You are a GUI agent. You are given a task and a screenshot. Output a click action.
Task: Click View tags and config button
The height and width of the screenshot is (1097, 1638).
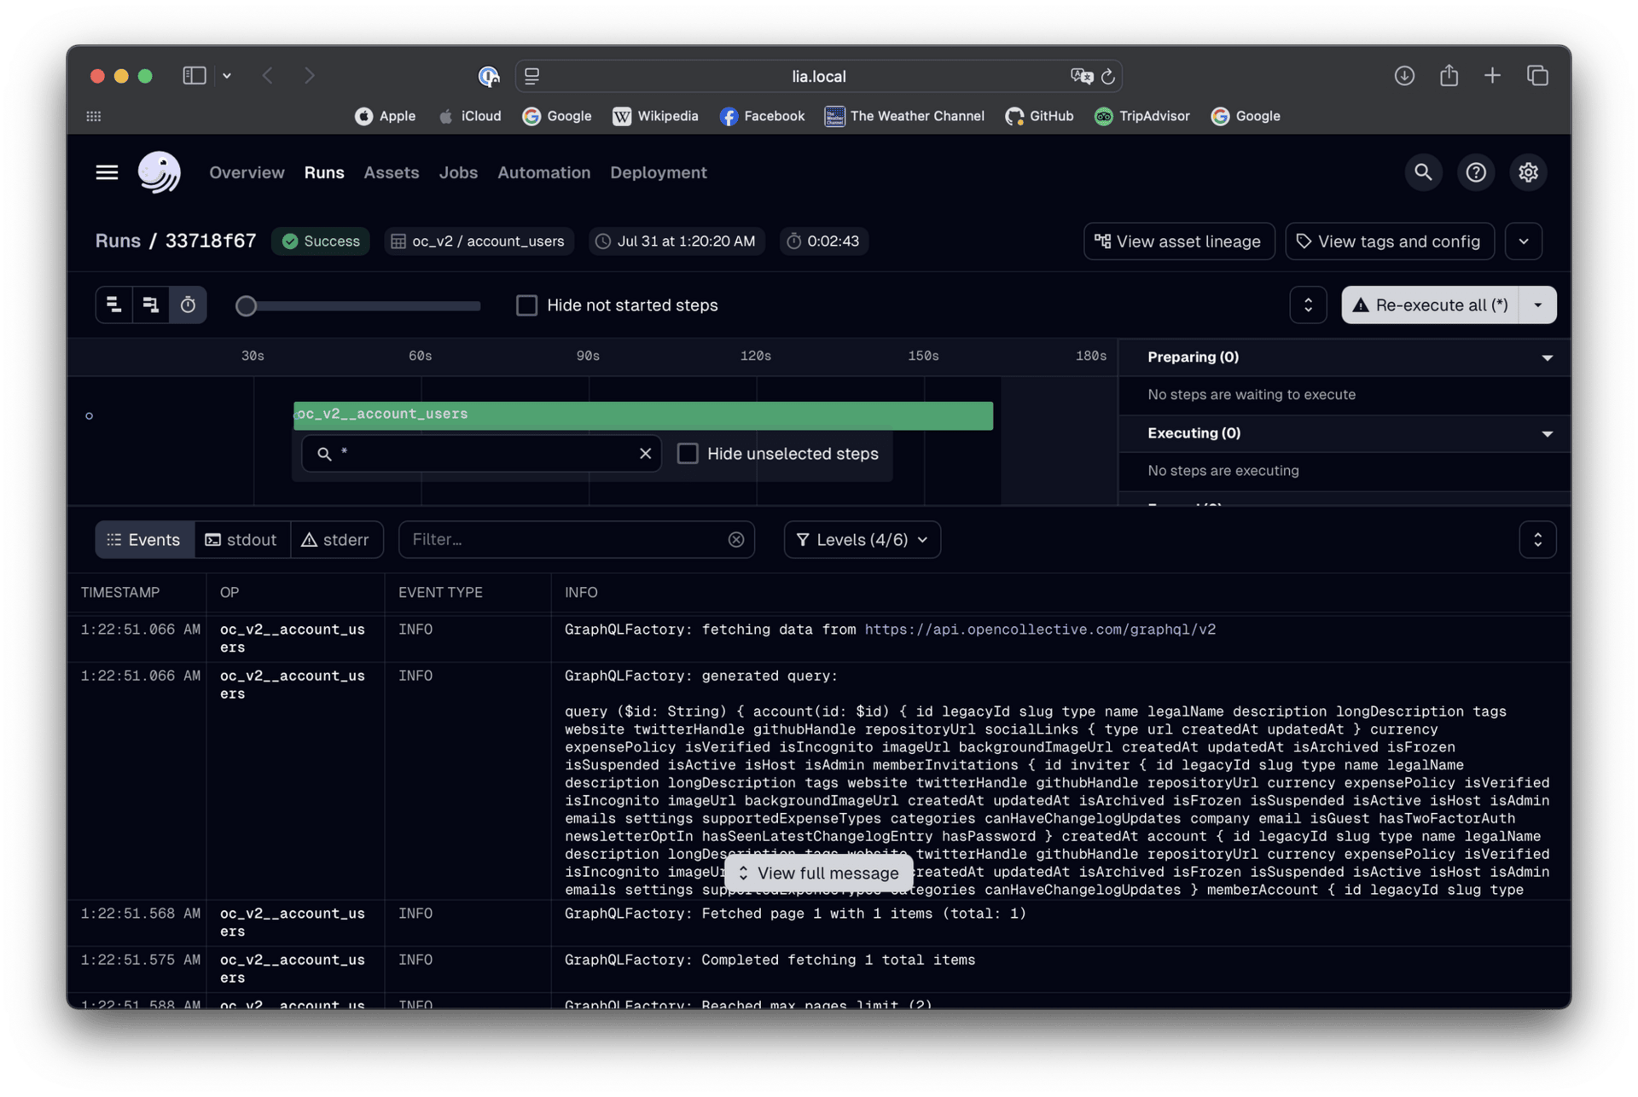click(x=1389, y=241)
